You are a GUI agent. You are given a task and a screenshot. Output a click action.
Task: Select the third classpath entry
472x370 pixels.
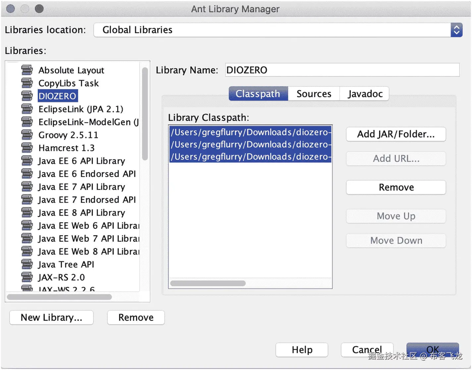coord(250,157)
